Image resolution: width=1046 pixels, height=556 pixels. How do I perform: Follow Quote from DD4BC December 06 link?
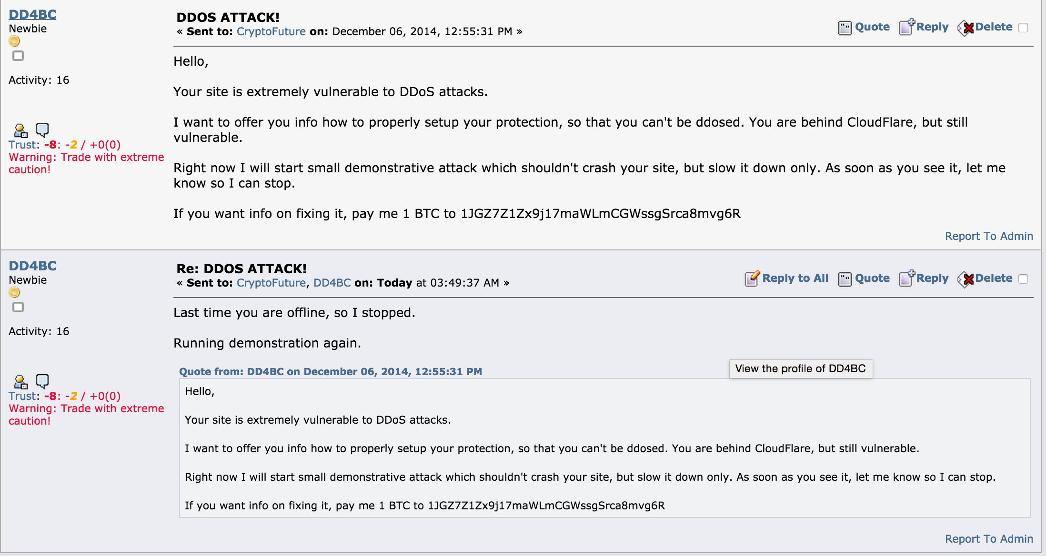tap(331, 371)
